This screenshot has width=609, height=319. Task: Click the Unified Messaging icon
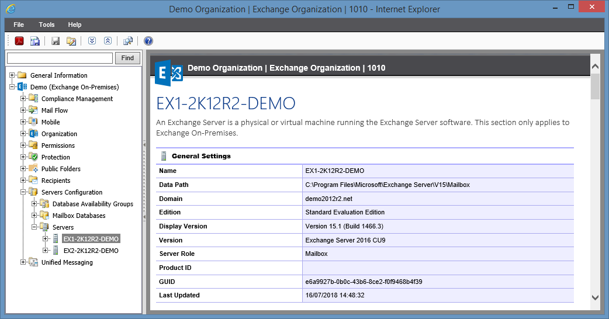(33, 262)
